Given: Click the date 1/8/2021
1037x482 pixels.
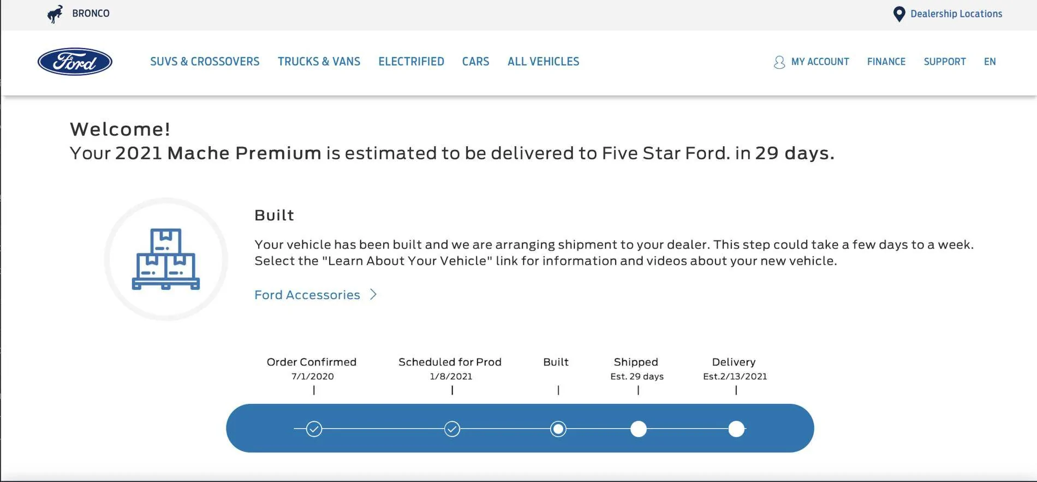Looking at the screenshot, I should pyautogui.click(x=451, y=376).
